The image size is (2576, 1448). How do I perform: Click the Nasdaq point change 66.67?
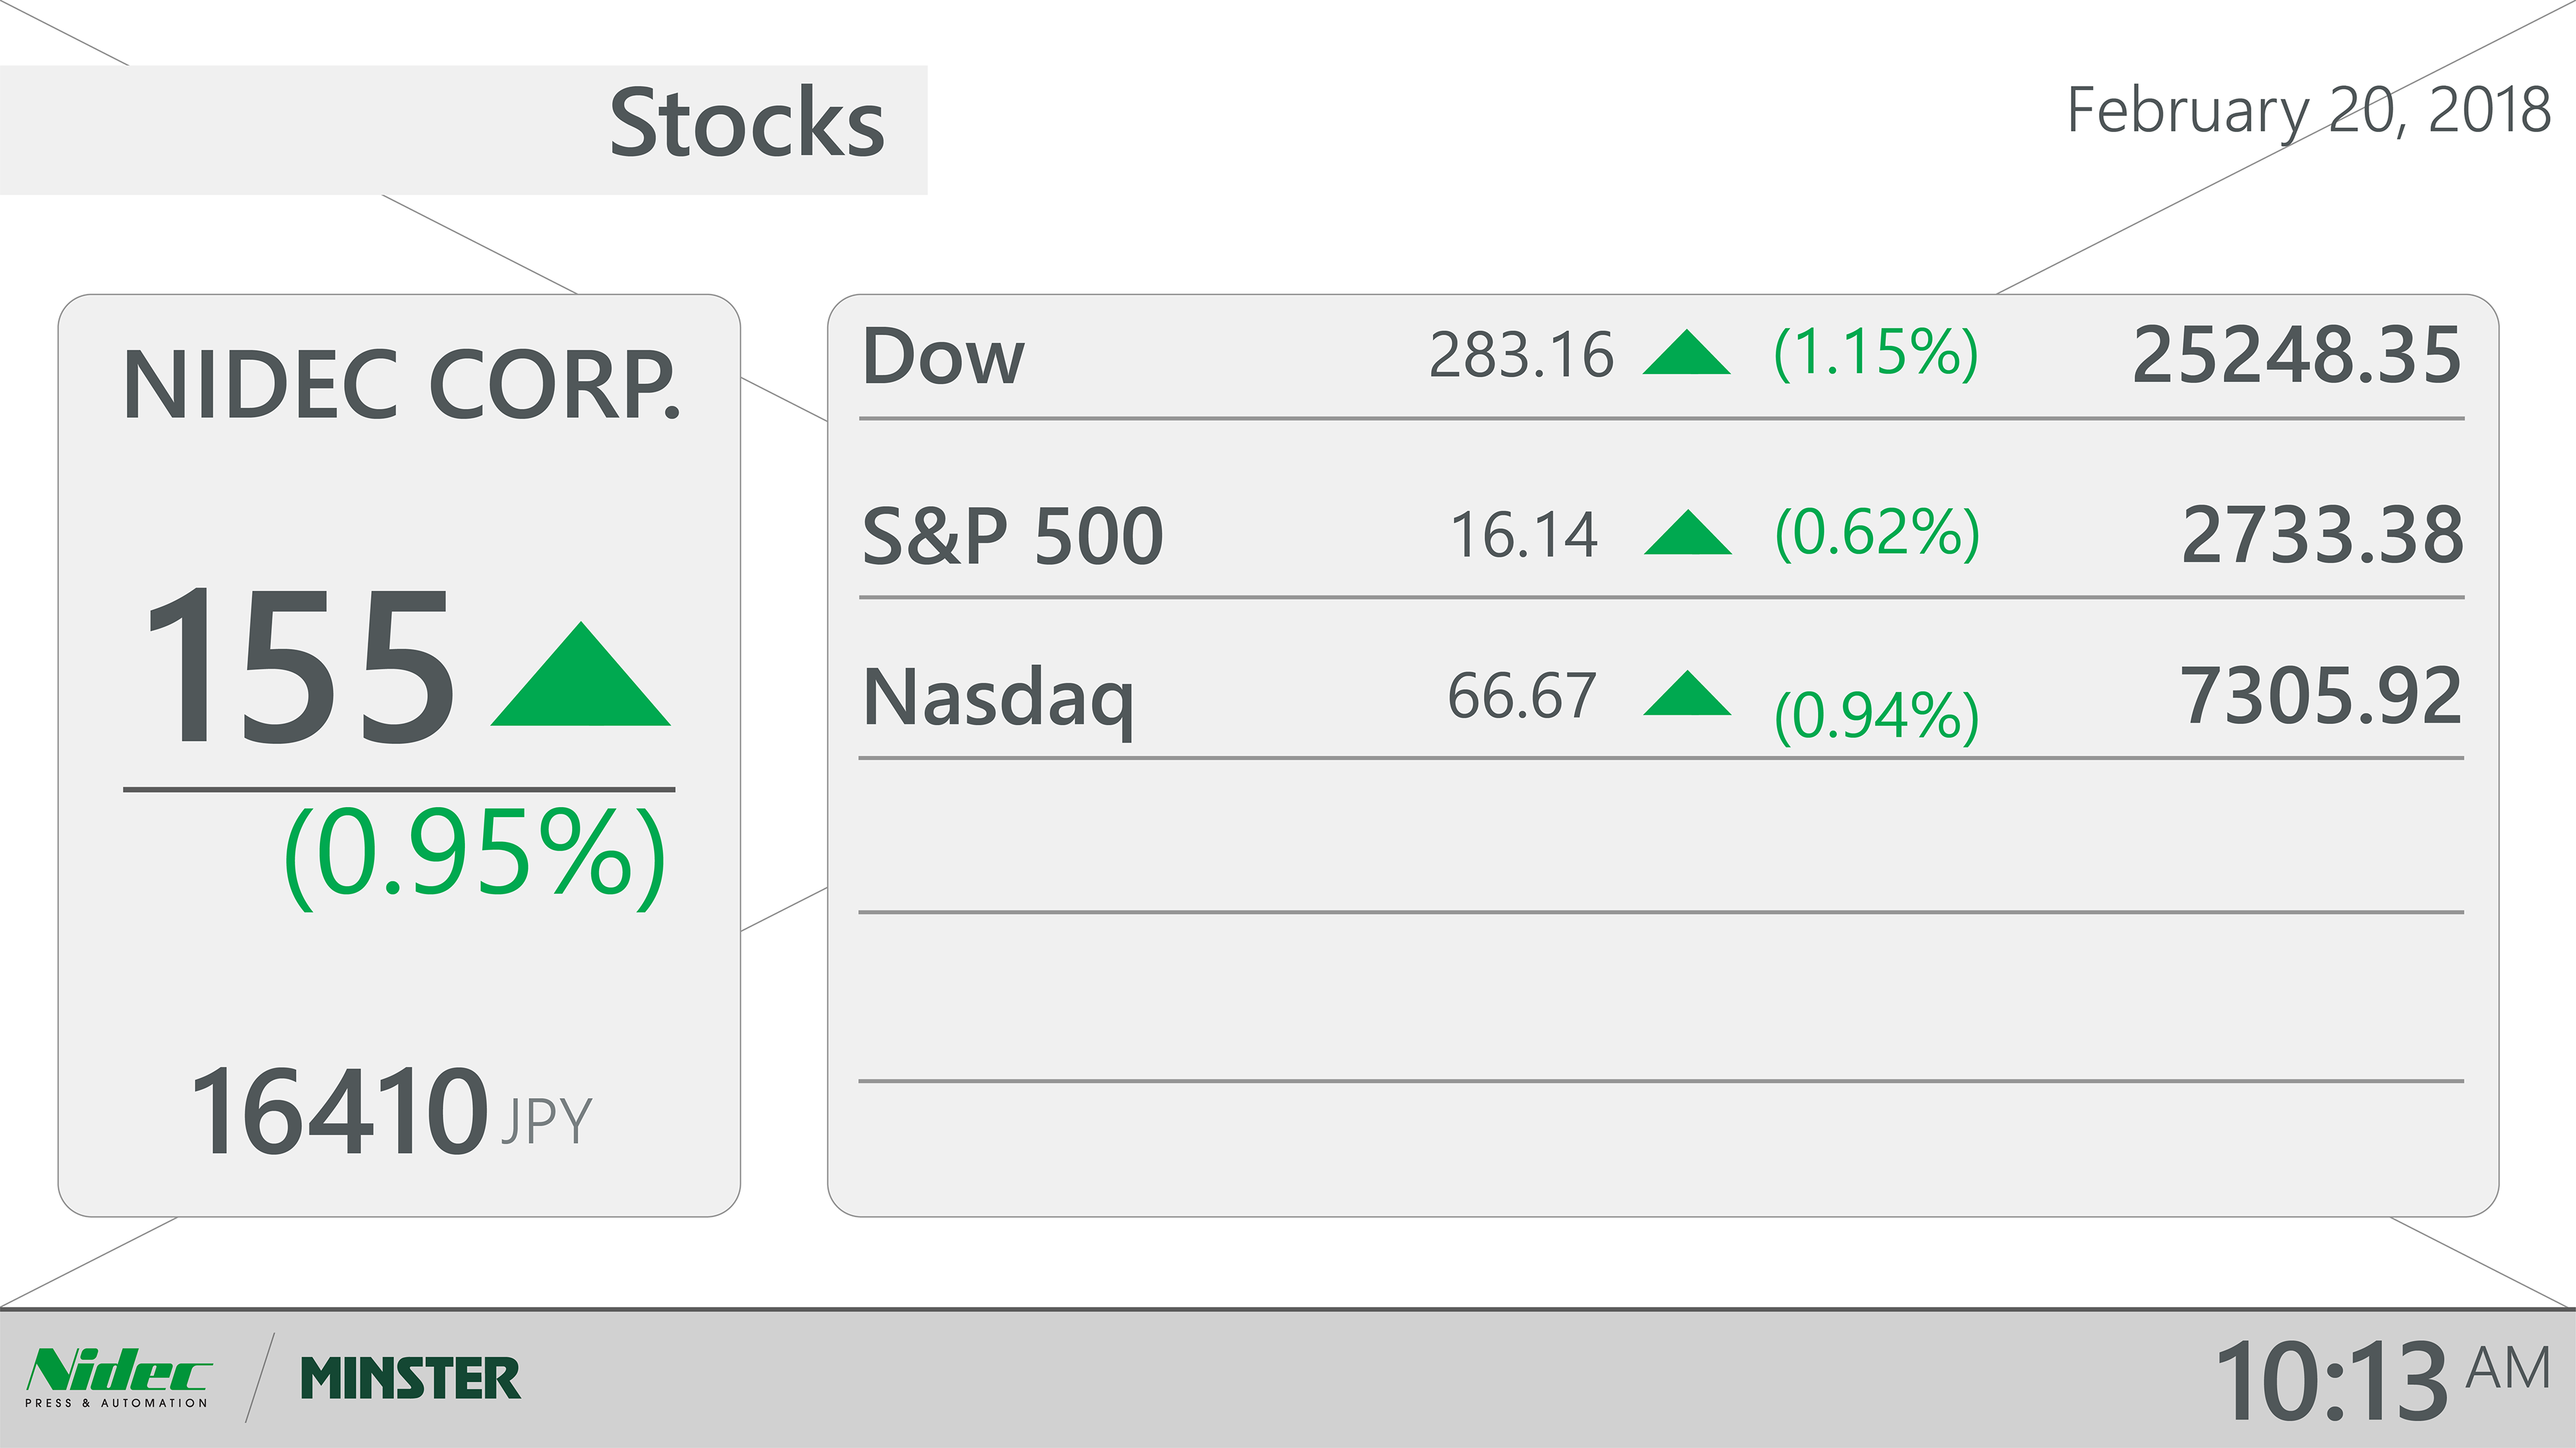pos(1521,696)
